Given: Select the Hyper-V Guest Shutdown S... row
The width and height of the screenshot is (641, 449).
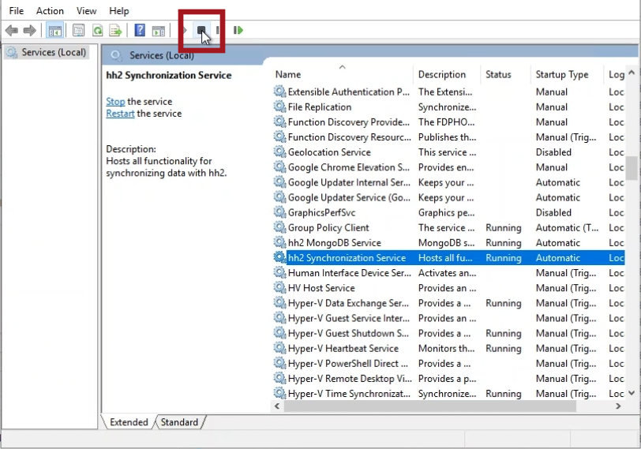Looking at the screenshot, I should pos(448,333).
